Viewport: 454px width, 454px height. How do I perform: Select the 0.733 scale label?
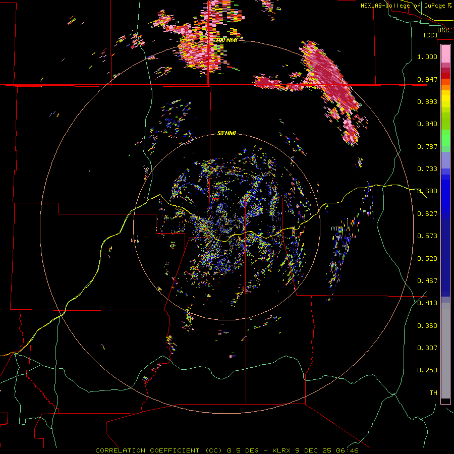[x=427, y=169]
